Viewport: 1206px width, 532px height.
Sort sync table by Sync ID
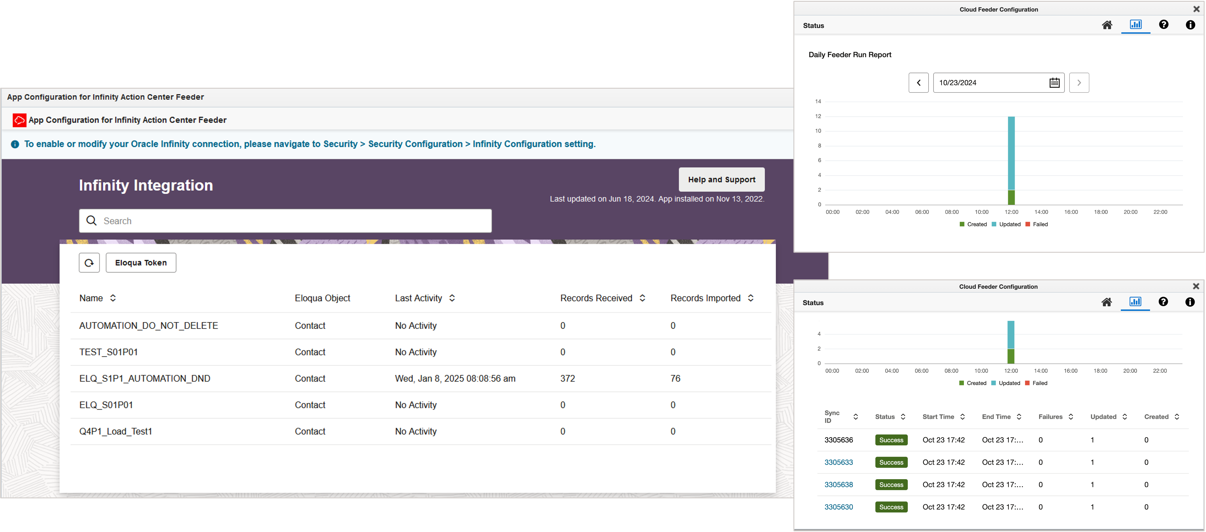click(x=855, y=417)
